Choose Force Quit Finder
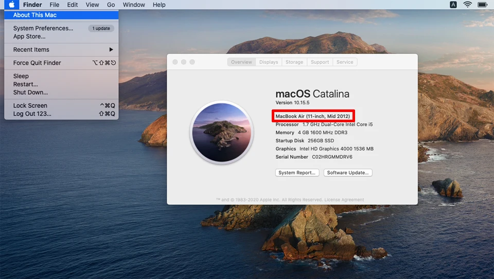This screenshot has width=494, height=279. pos(37,63)
